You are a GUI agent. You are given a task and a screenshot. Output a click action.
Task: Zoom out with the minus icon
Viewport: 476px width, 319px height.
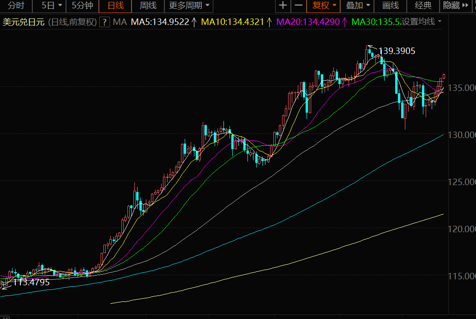pos(299,6)
